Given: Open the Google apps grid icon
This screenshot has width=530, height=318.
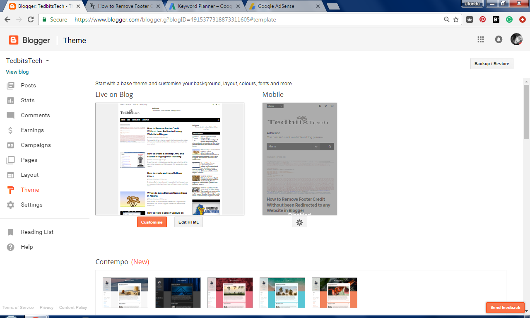Looking at the screenshot, I should pos(481,39).
